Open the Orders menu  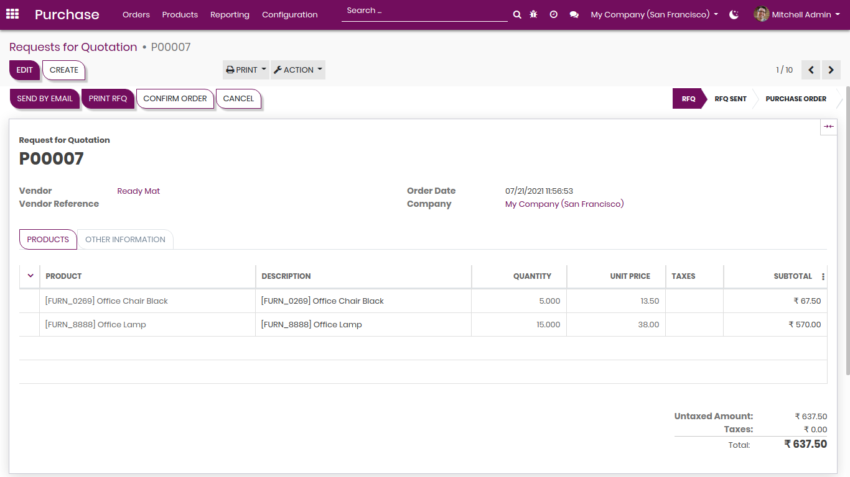click(x=136, y=14)
